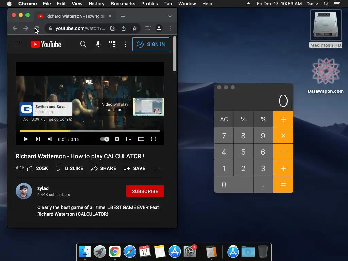Switch to theater mode
This screenshot has width=348, height=261.
point(141,139)
